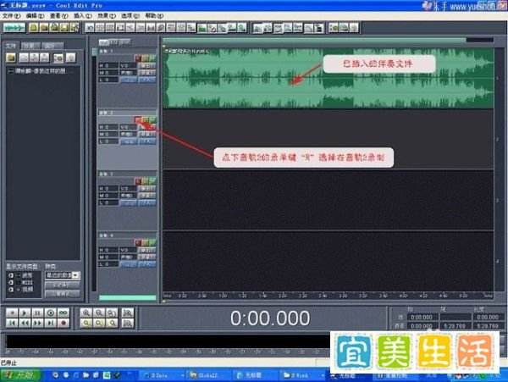
Task: Open the 选项 (Options) menu
Action: coord(130,15)
